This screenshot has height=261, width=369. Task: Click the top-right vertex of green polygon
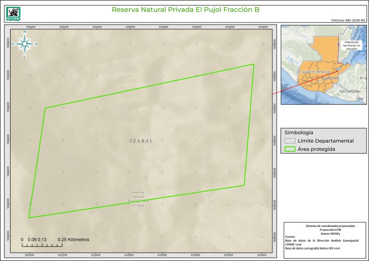tap(253, 64)
